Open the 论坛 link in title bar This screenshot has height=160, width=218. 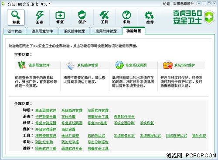pyautogui.click(x=167, y=4)
